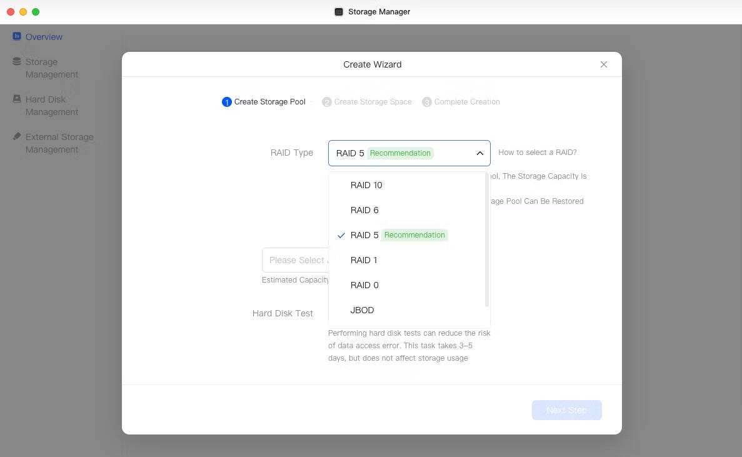Select RAID 1 from dropdown
The image size is (742, 457).
[364, 260]
